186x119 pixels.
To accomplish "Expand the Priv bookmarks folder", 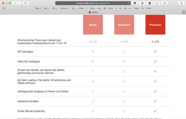I will (x=55, y=8).
